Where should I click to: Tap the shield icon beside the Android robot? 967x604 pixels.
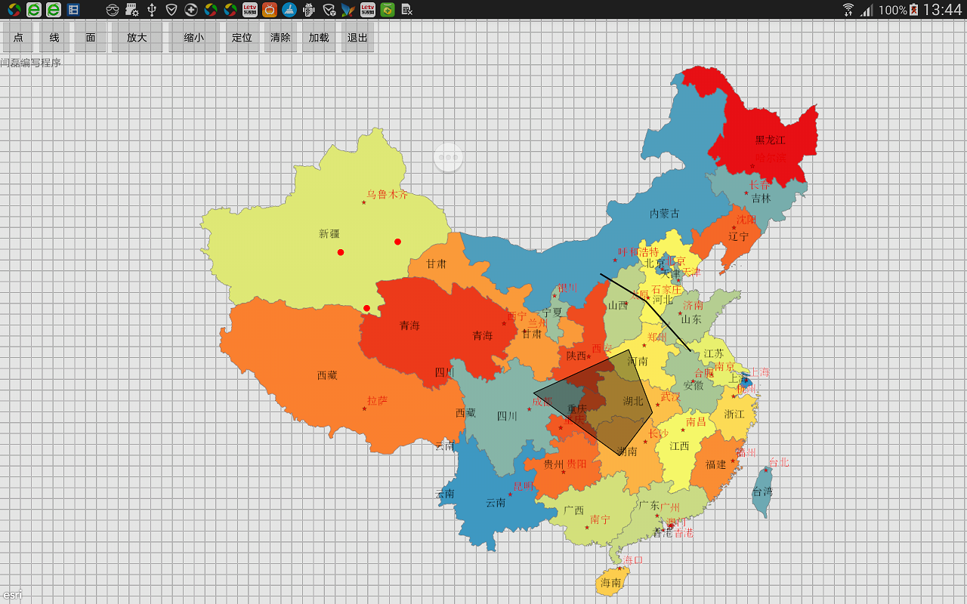point(329,10)
